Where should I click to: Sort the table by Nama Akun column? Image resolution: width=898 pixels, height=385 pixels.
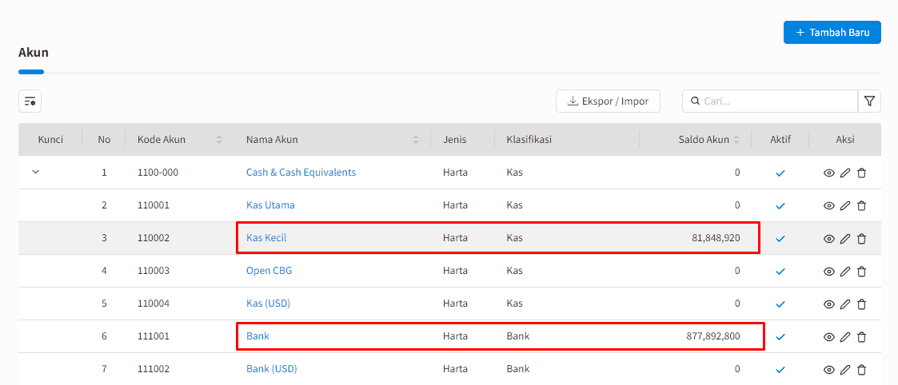(x=416, y=140)
